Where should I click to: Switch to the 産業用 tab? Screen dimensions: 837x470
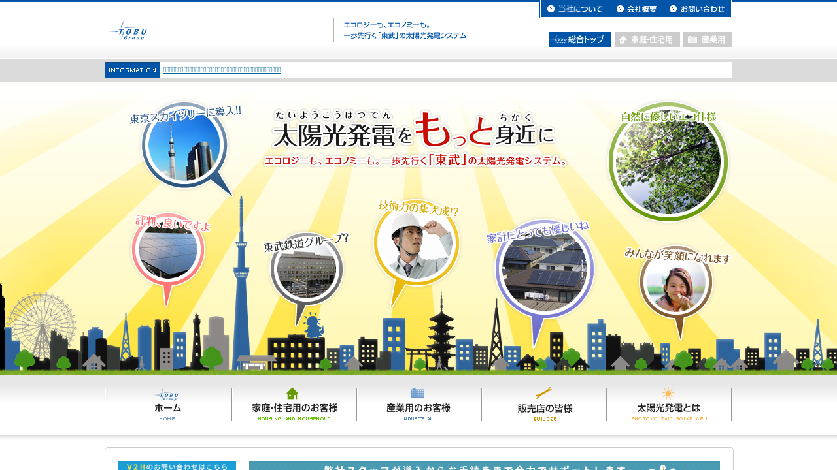708,40
